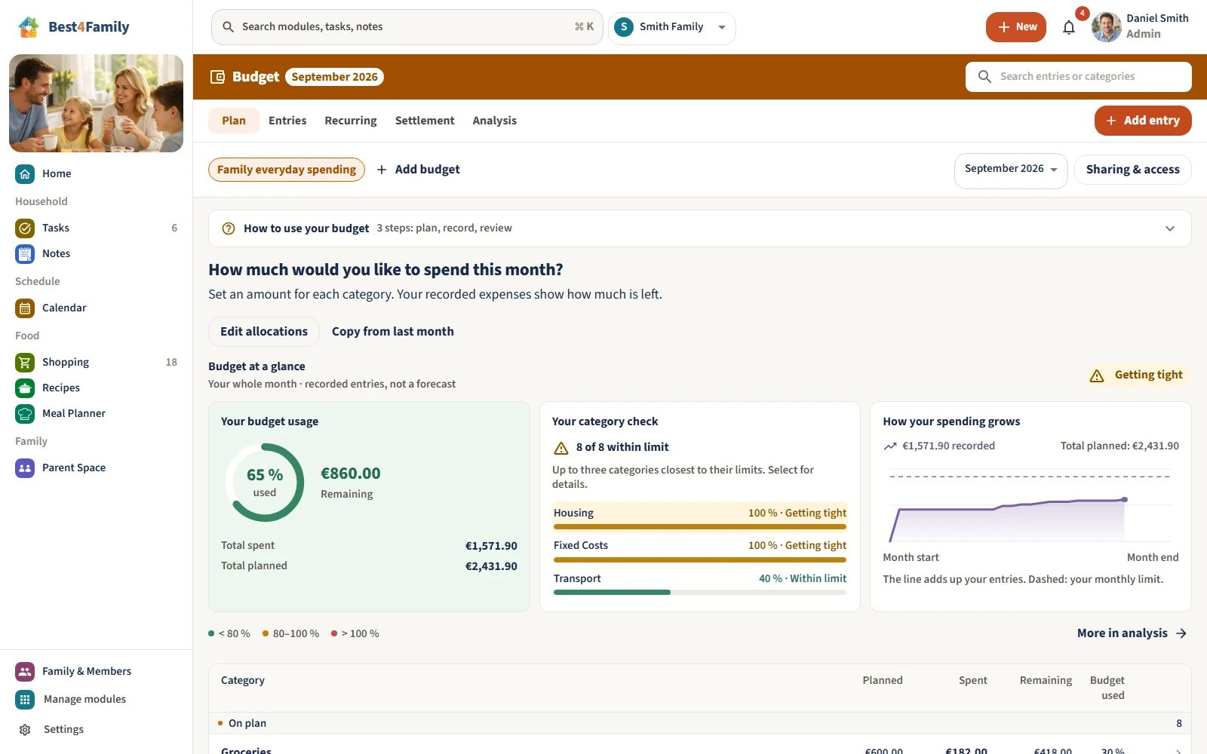
Task: Select Family everyday spending budget chip
Action: 287,170
